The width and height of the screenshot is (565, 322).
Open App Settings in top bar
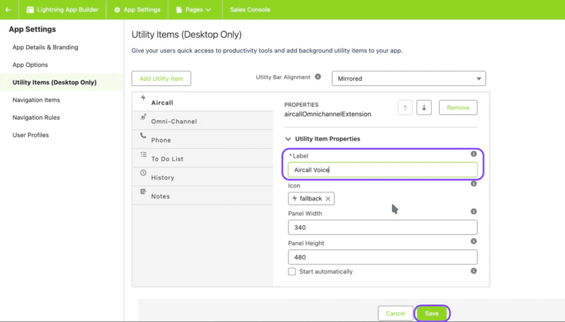pos(137,10)
